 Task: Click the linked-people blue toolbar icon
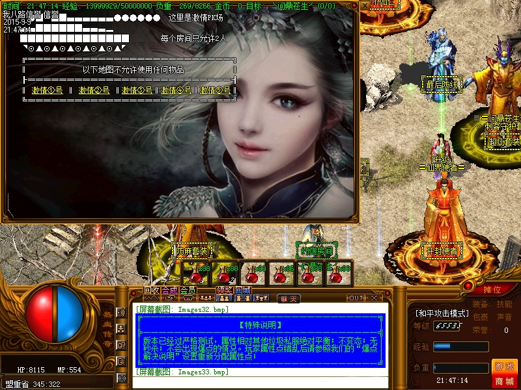(x=242, y=298)
